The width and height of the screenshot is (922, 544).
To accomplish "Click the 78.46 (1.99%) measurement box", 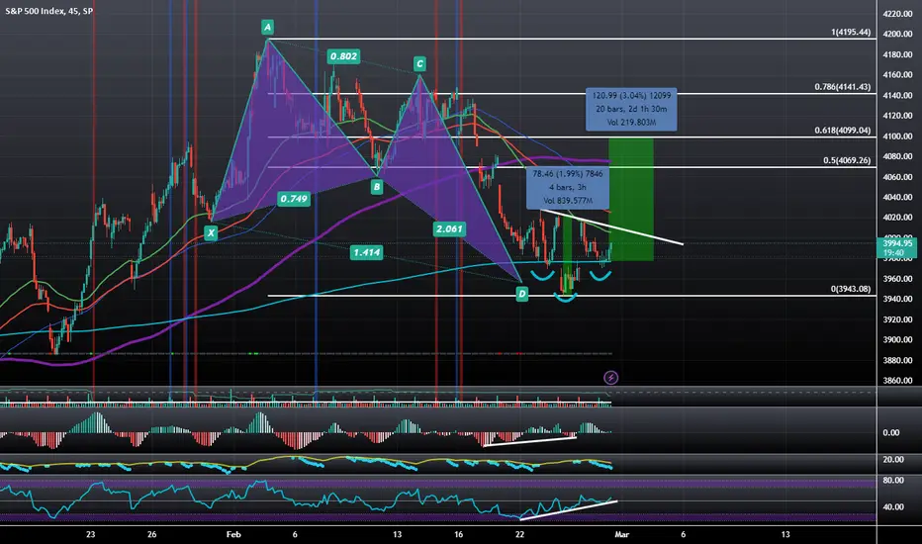I will tap(568, 187).
